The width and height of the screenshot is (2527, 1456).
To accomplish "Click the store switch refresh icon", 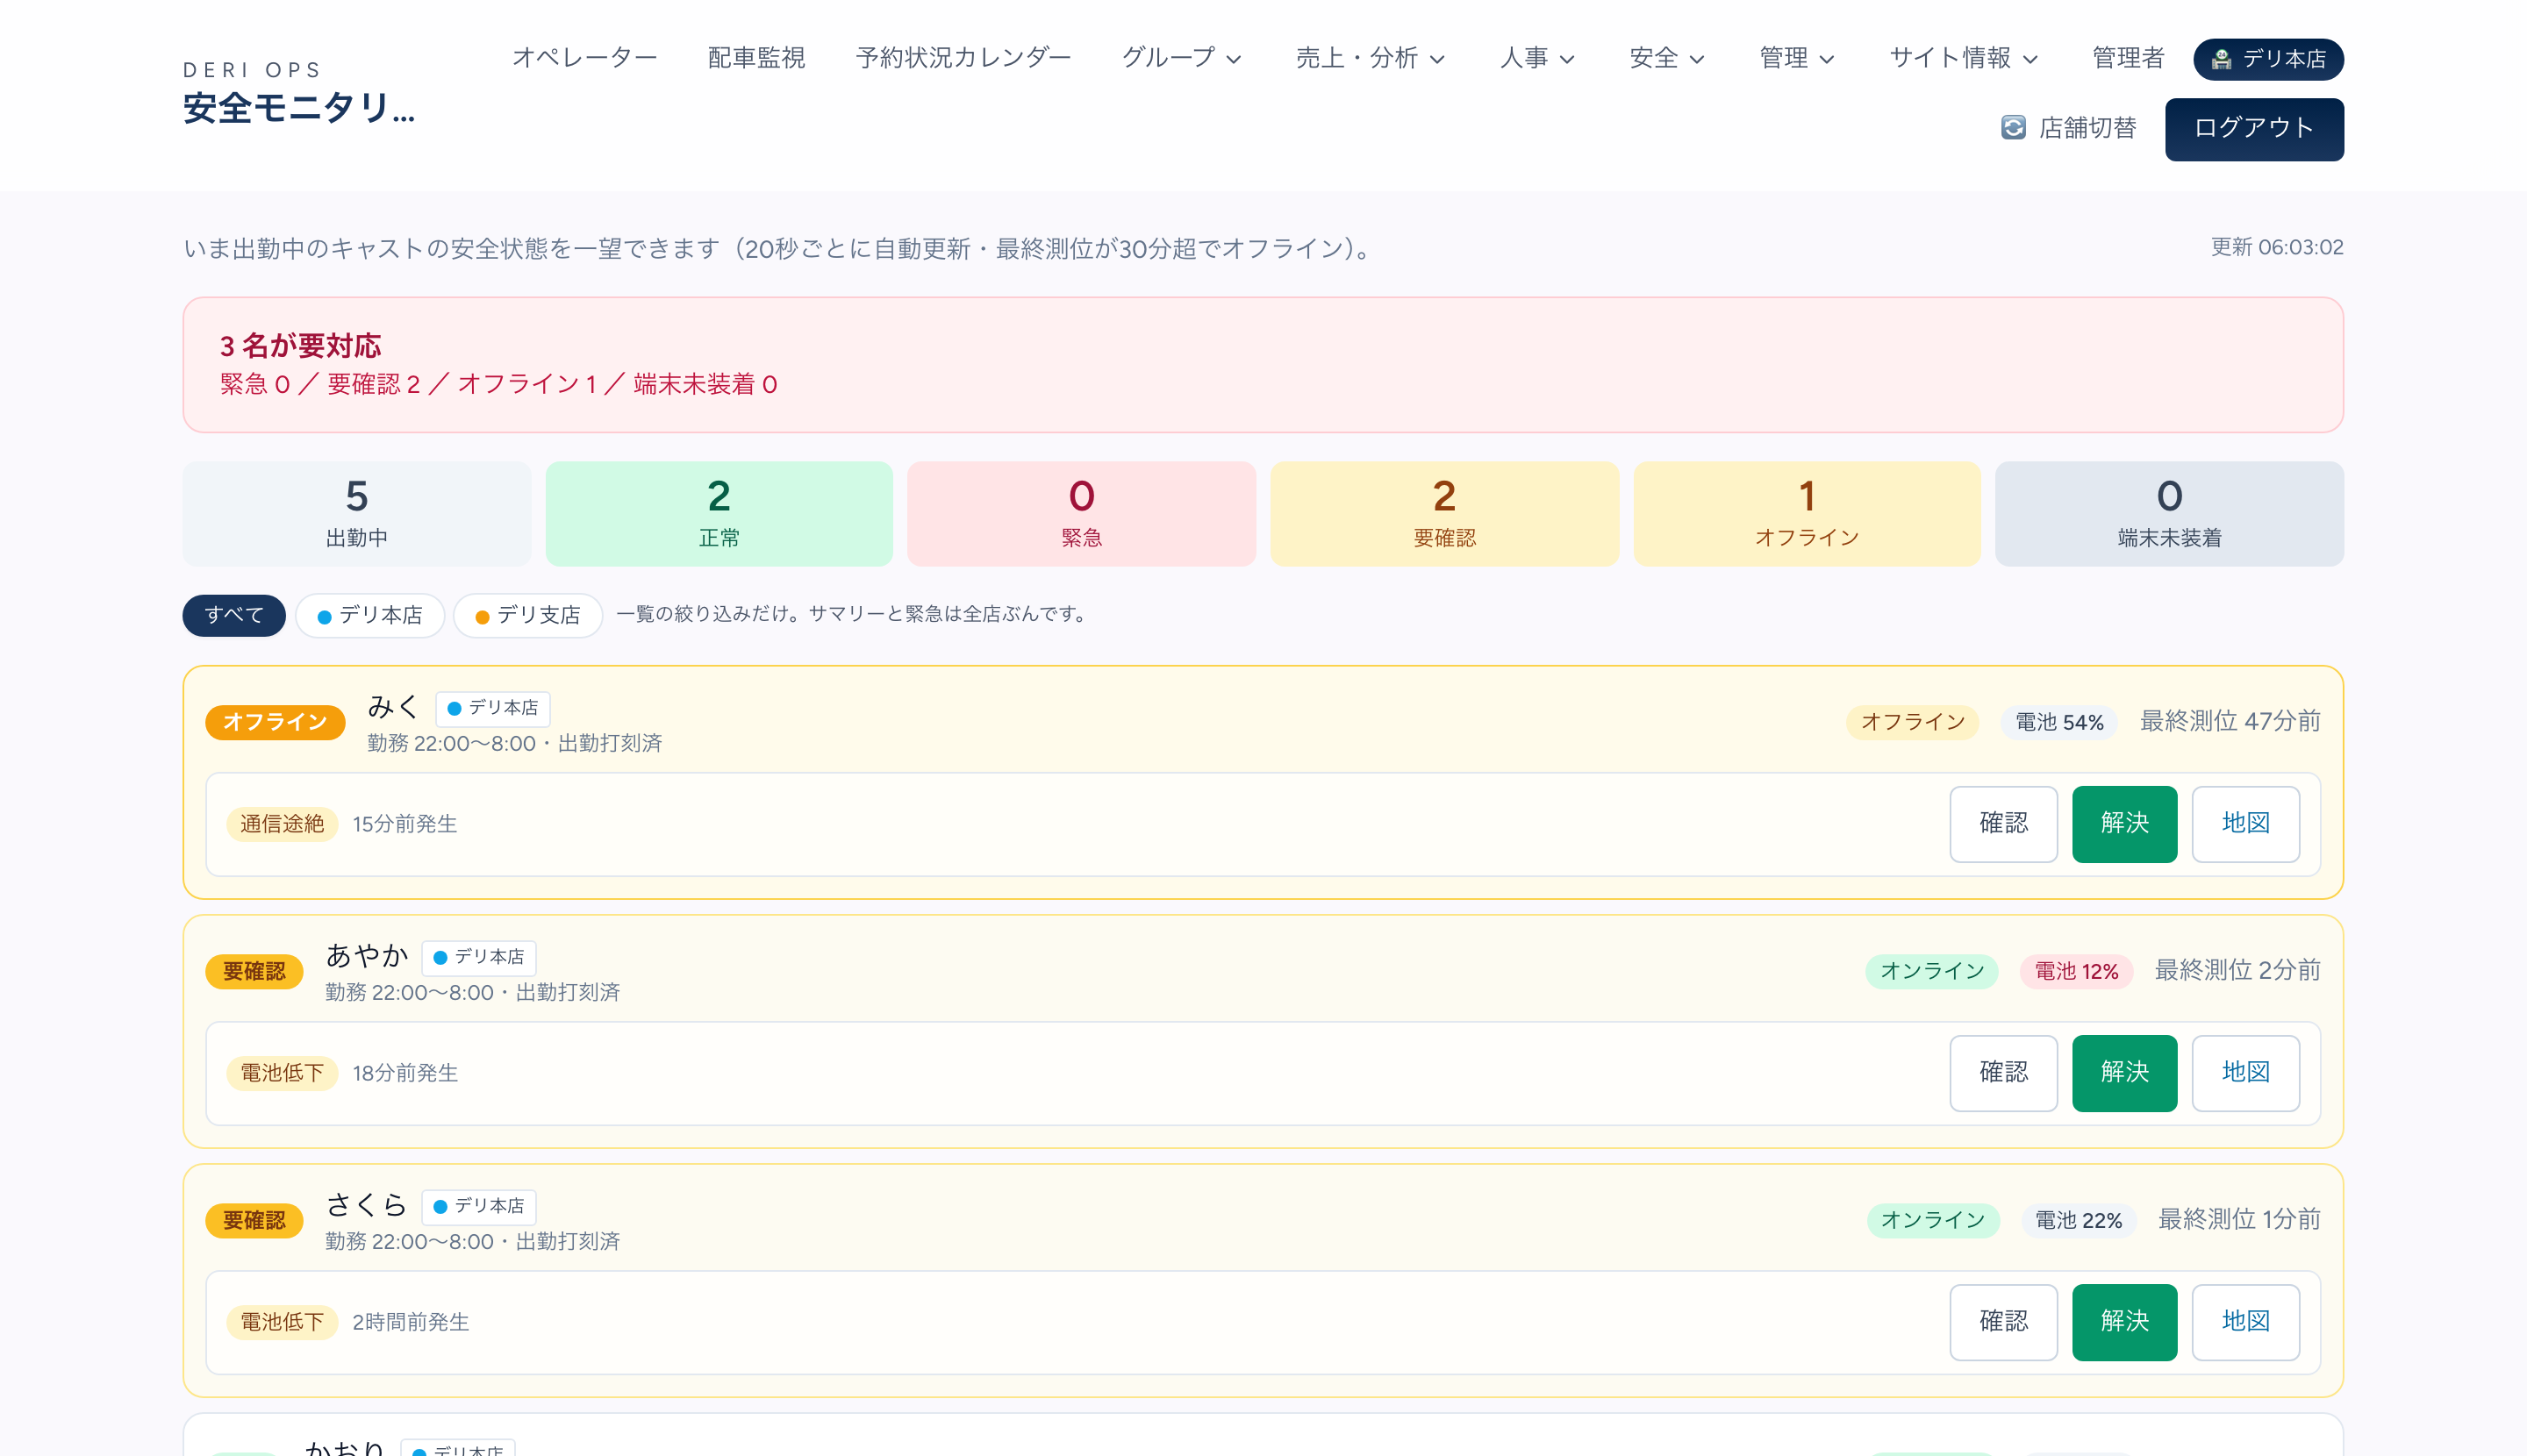I will [2013, 128].
